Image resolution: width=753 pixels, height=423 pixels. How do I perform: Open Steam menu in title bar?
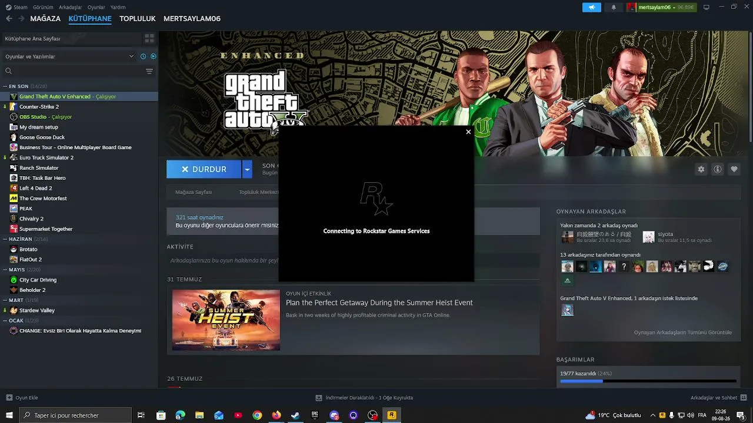(x=16, y=7)
